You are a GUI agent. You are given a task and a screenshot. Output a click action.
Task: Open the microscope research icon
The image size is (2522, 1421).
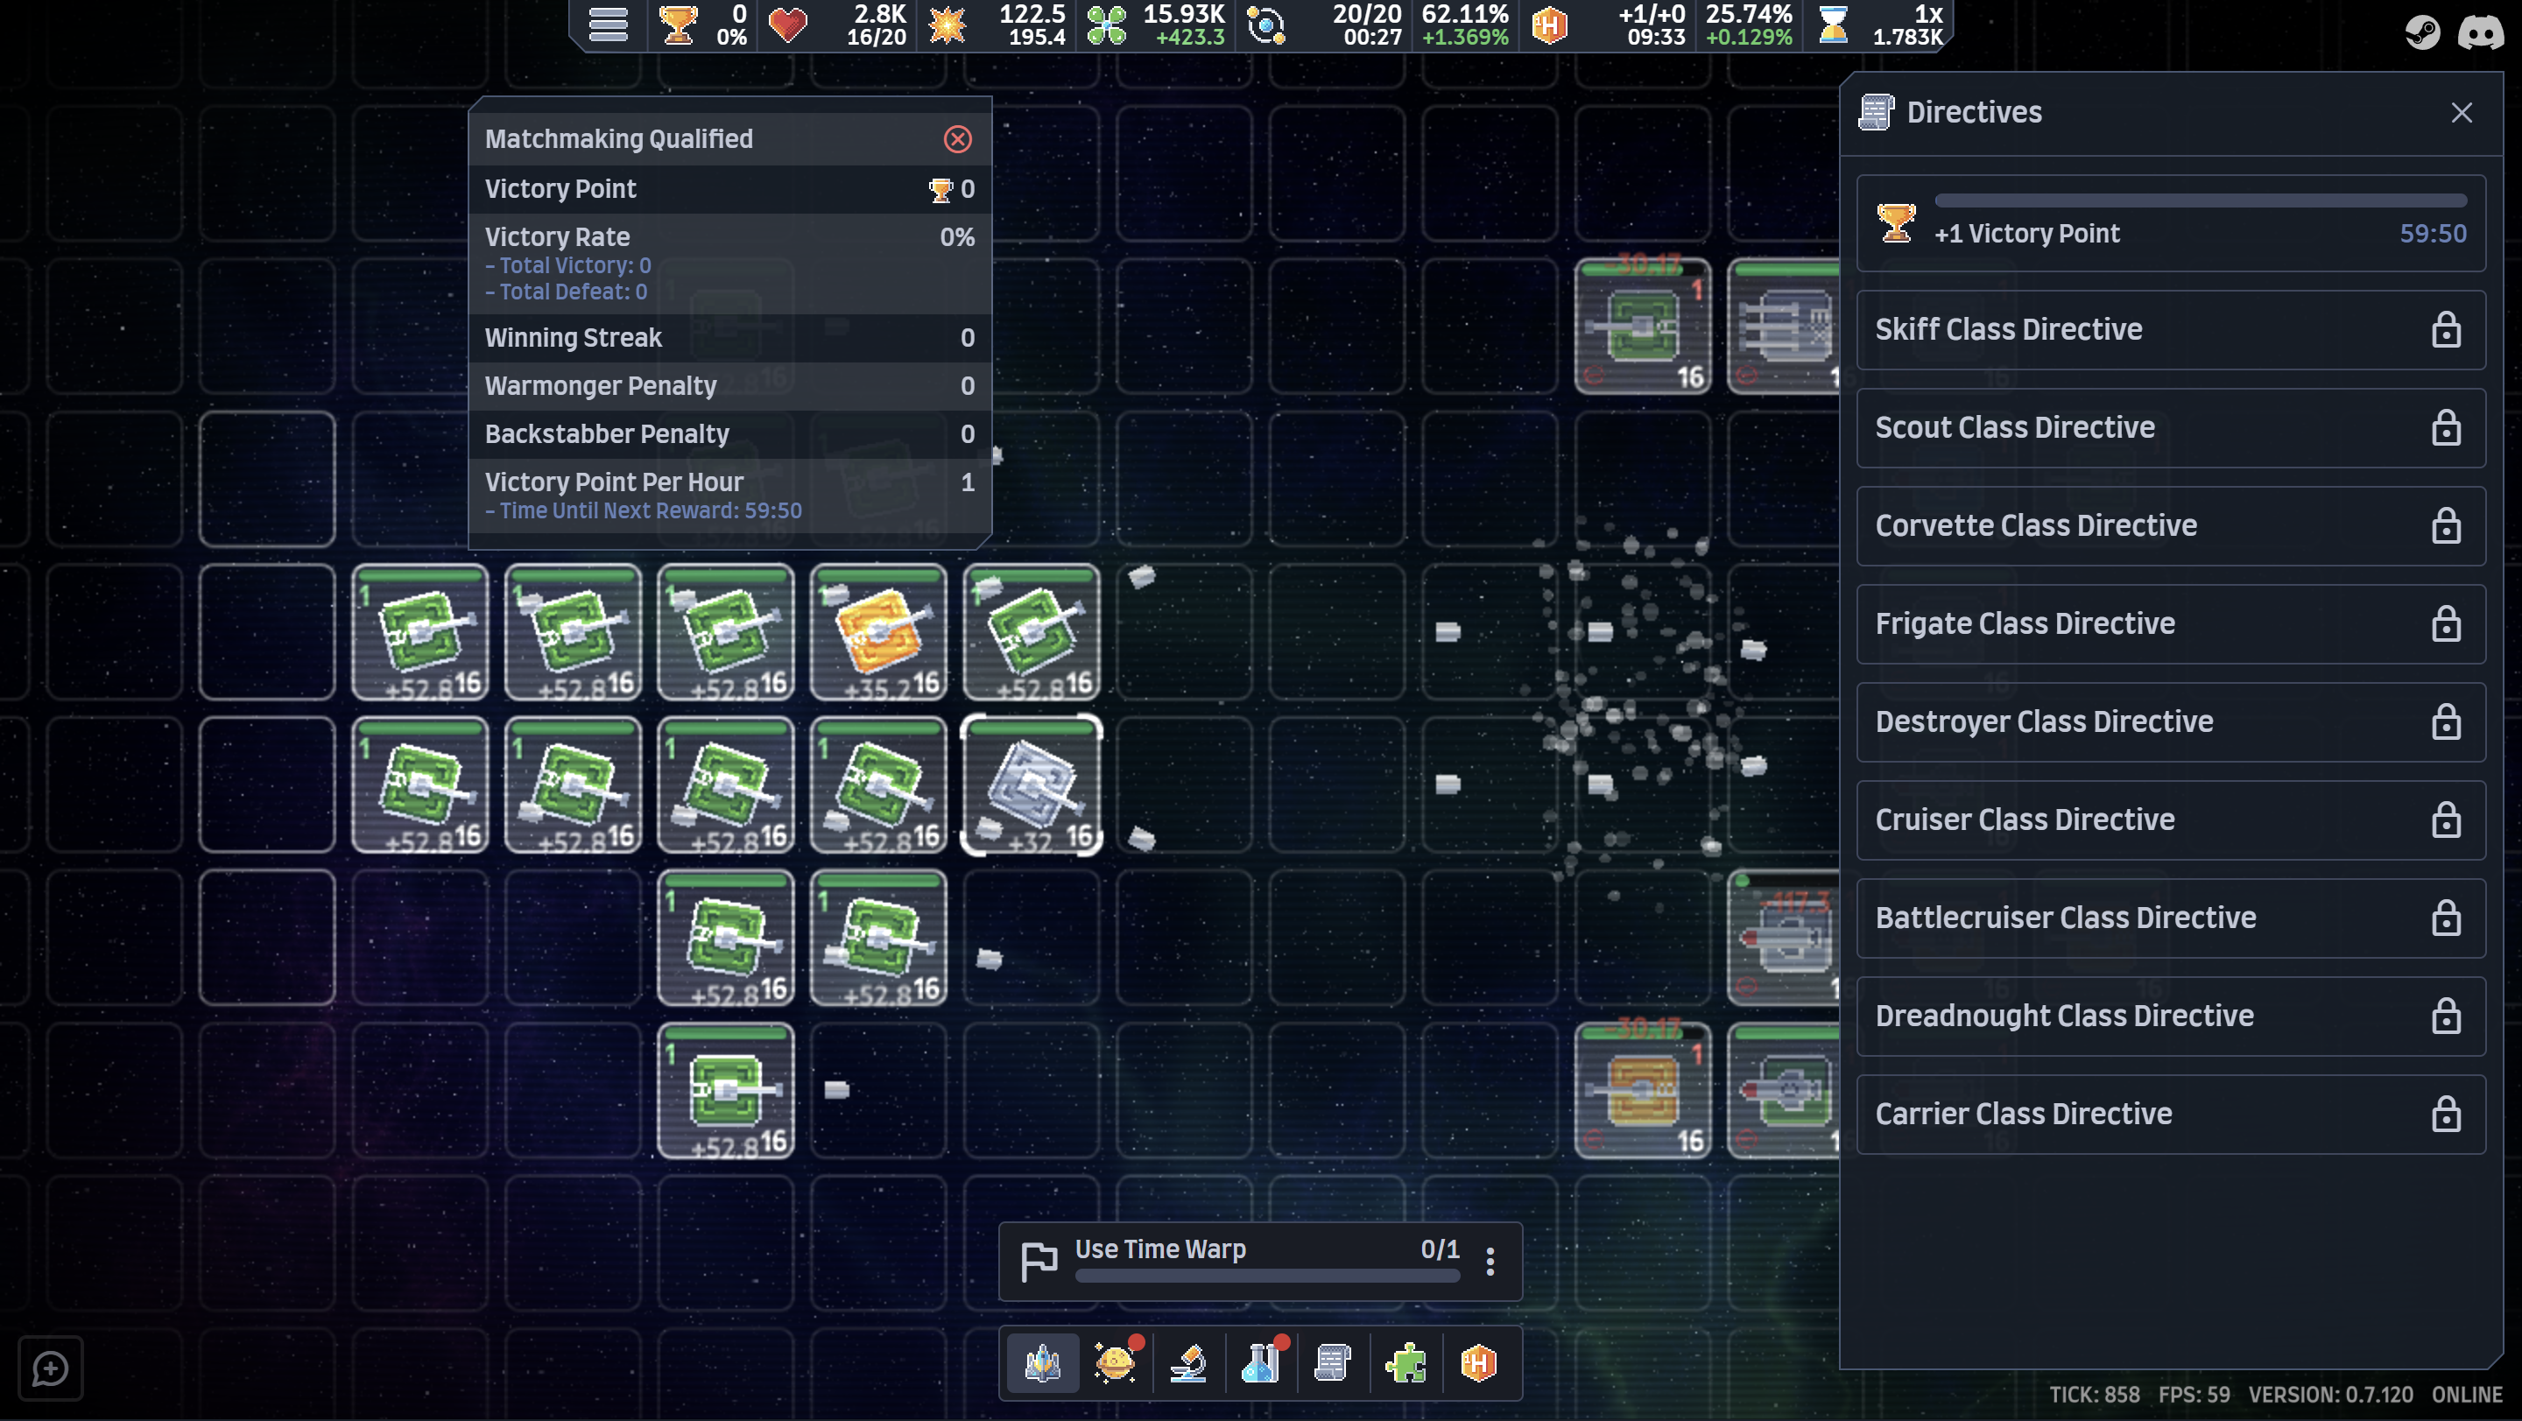pos(1187,1362)
